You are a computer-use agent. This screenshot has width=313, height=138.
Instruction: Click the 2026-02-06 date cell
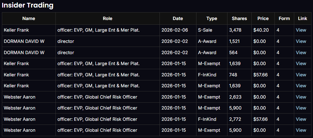[x=175, y=30]
